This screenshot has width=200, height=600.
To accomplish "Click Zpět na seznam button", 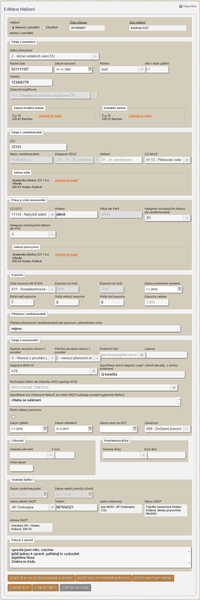I will (75, 588).
